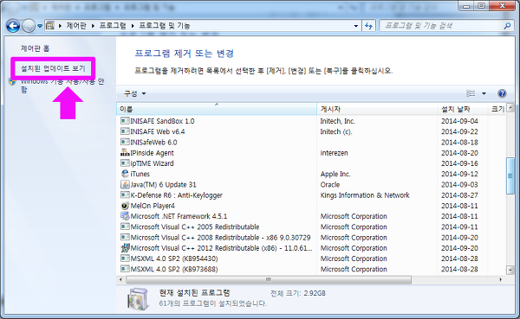
Task: Open Help with the blue question mark
Action: (502, 93)
